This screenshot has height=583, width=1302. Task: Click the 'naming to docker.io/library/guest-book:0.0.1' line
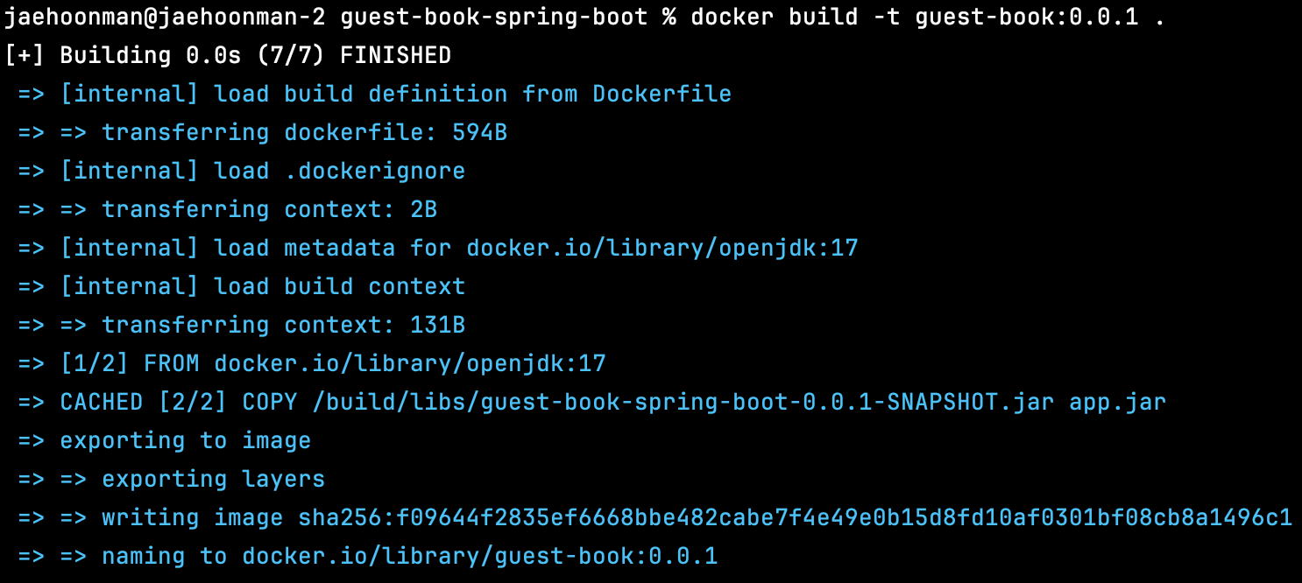point(367,556)
